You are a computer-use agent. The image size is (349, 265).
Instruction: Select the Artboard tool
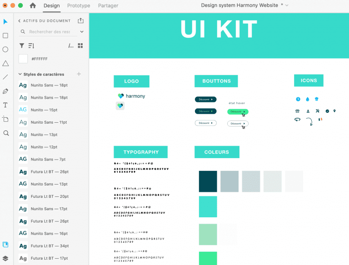[5, 119]
